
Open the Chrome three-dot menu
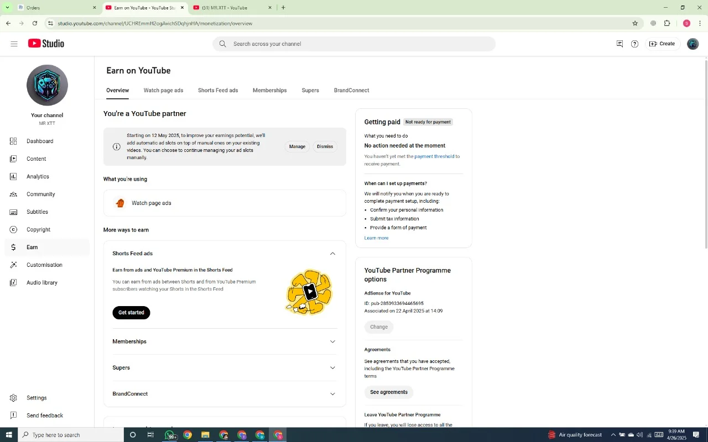tap(700, 23)
